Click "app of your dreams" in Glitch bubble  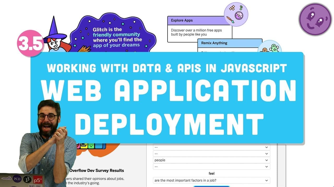tap(116, 45)
